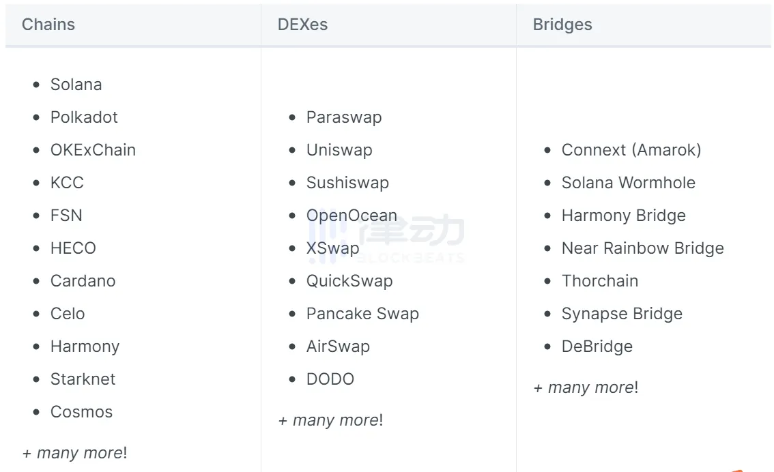This screenshot has height=472, width=774.
Task: Click the DEXes column header
Action: coord(302,25)
